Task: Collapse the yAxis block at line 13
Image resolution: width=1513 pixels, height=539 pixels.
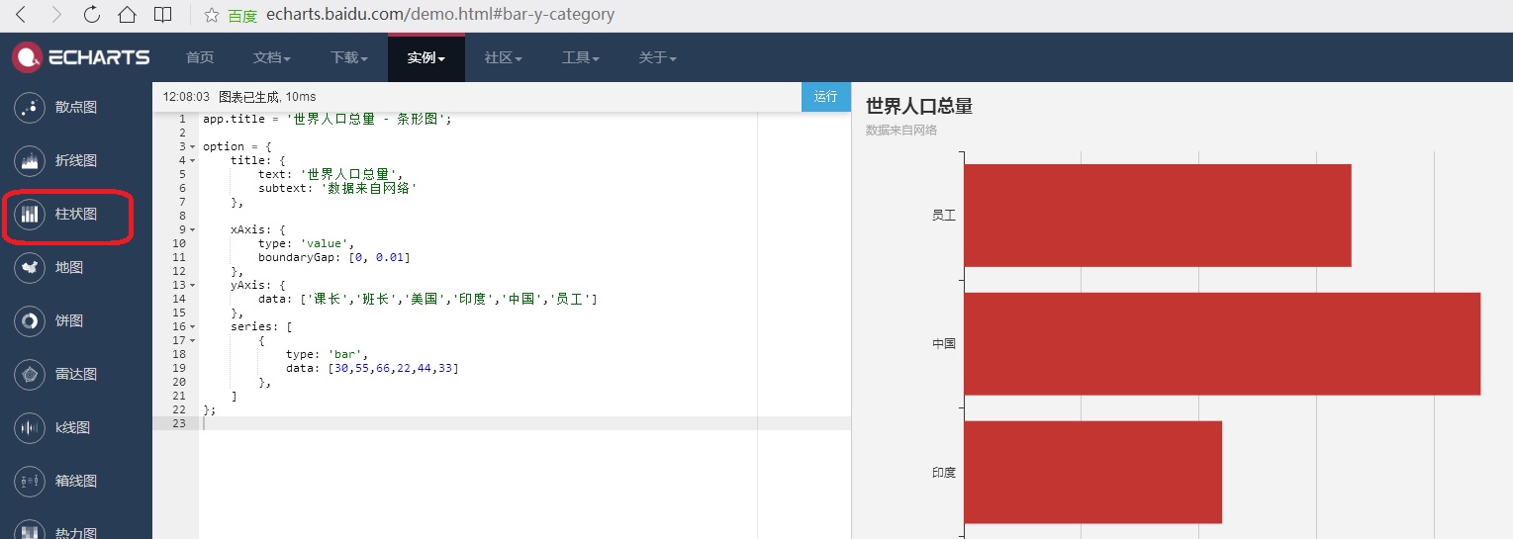Action: tap(193, 285)
